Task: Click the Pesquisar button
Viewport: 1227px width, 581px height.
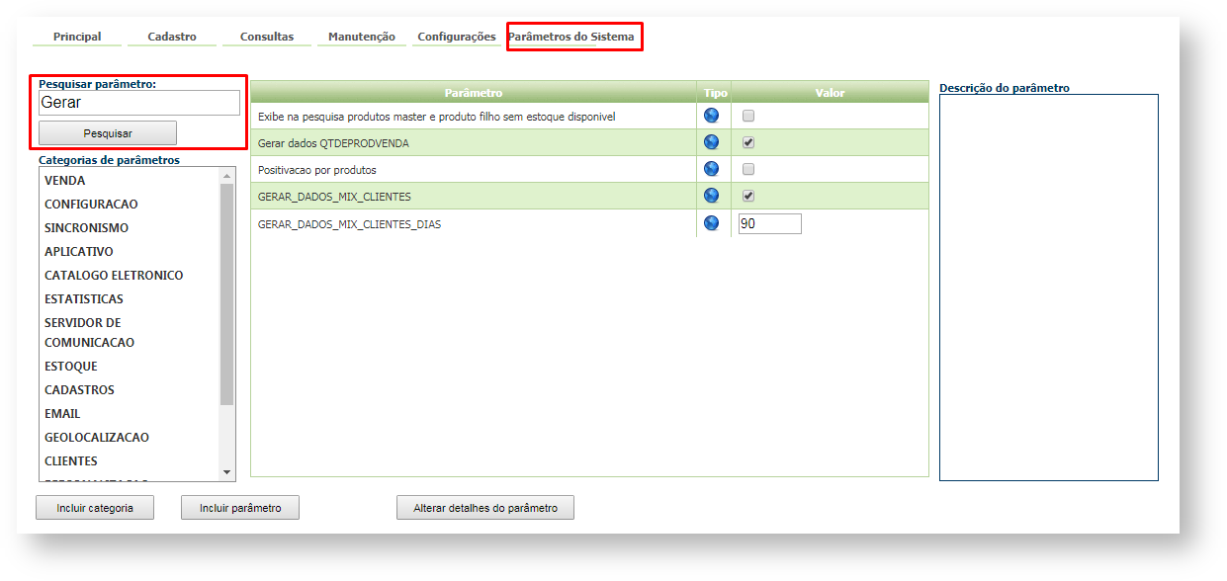Action: [x=108, y=133]
